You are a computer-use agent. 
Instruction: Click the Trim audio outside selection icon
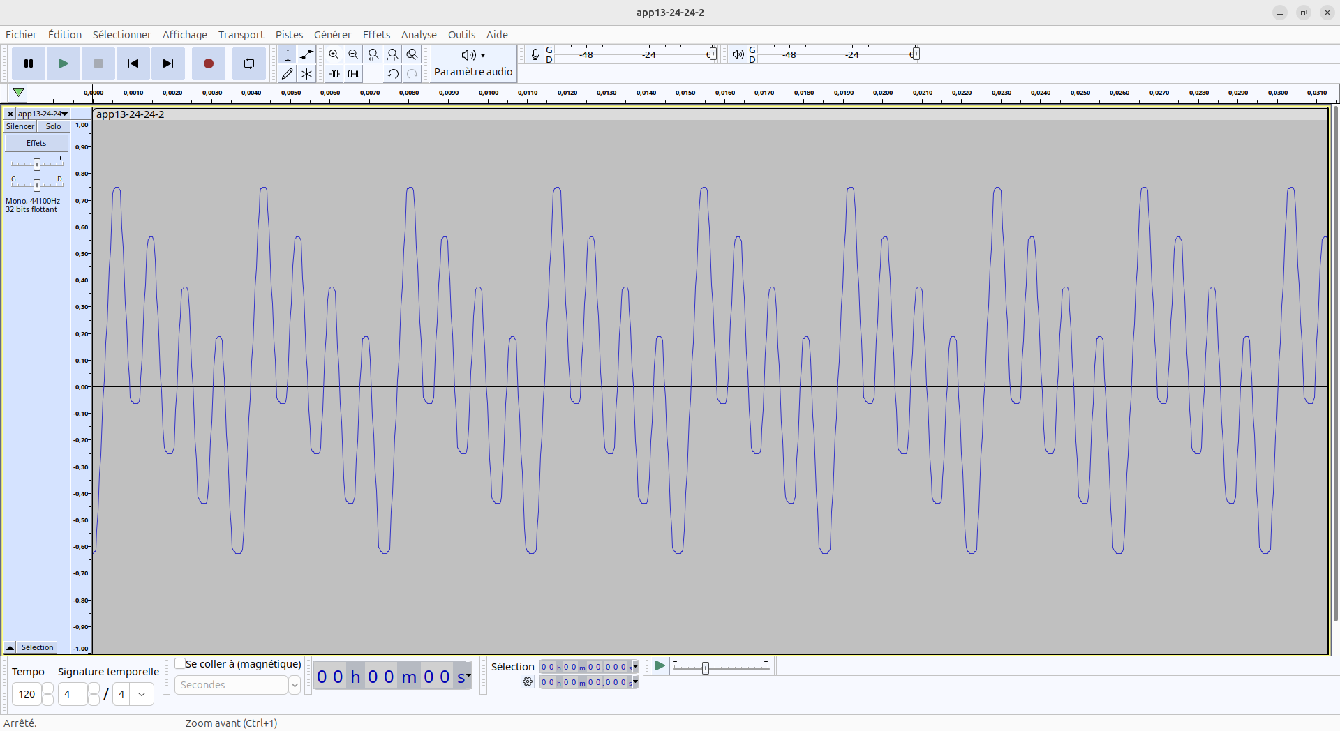coord(334,74)
